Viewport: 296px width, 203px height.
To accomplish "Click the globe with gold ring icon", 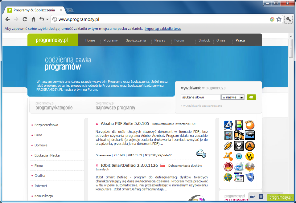I will 228,177.
